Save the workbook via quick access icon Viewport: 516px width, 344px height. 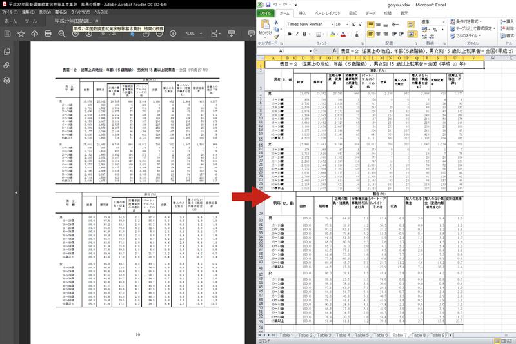[268, 5]
